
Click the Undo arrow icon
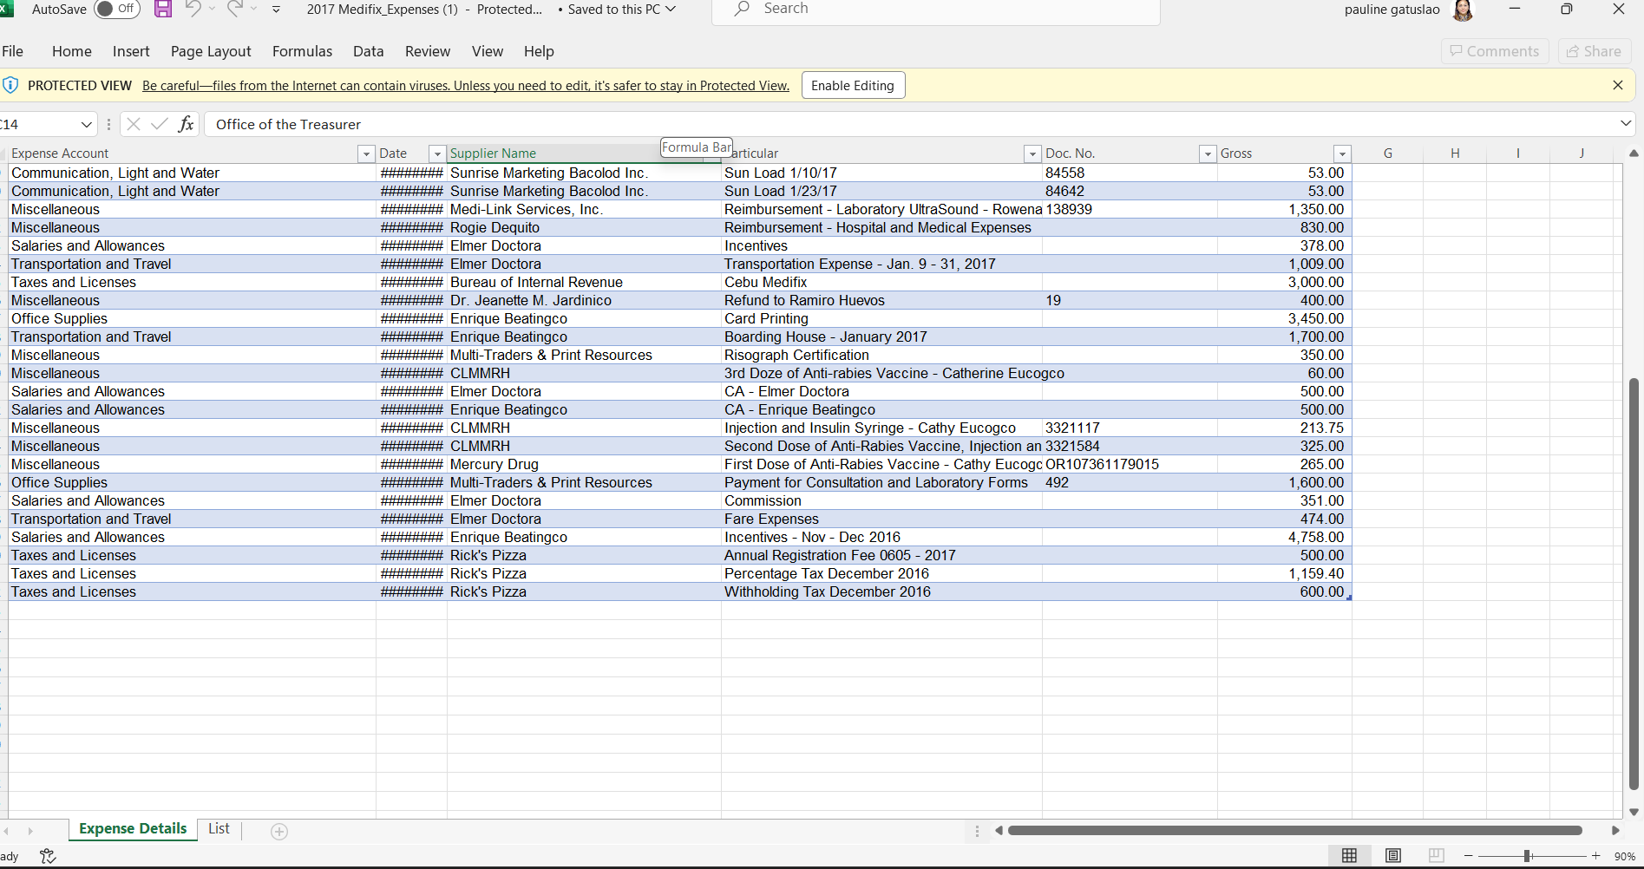tap(193, 9)
